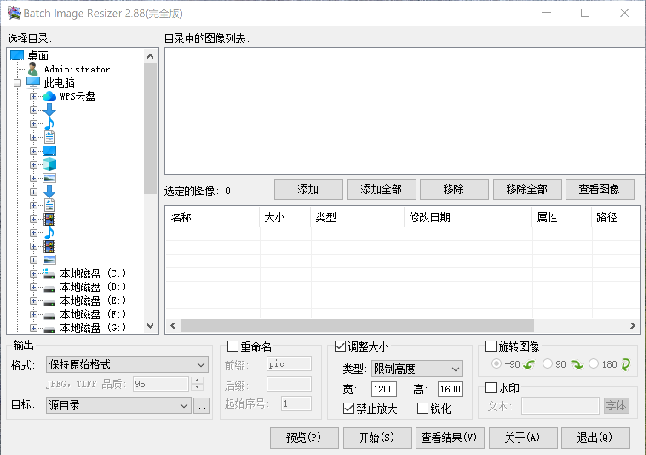This screenshot has height=455, width=646.
Task: Collapse the 此电脑 tree node
Action: 17,83
